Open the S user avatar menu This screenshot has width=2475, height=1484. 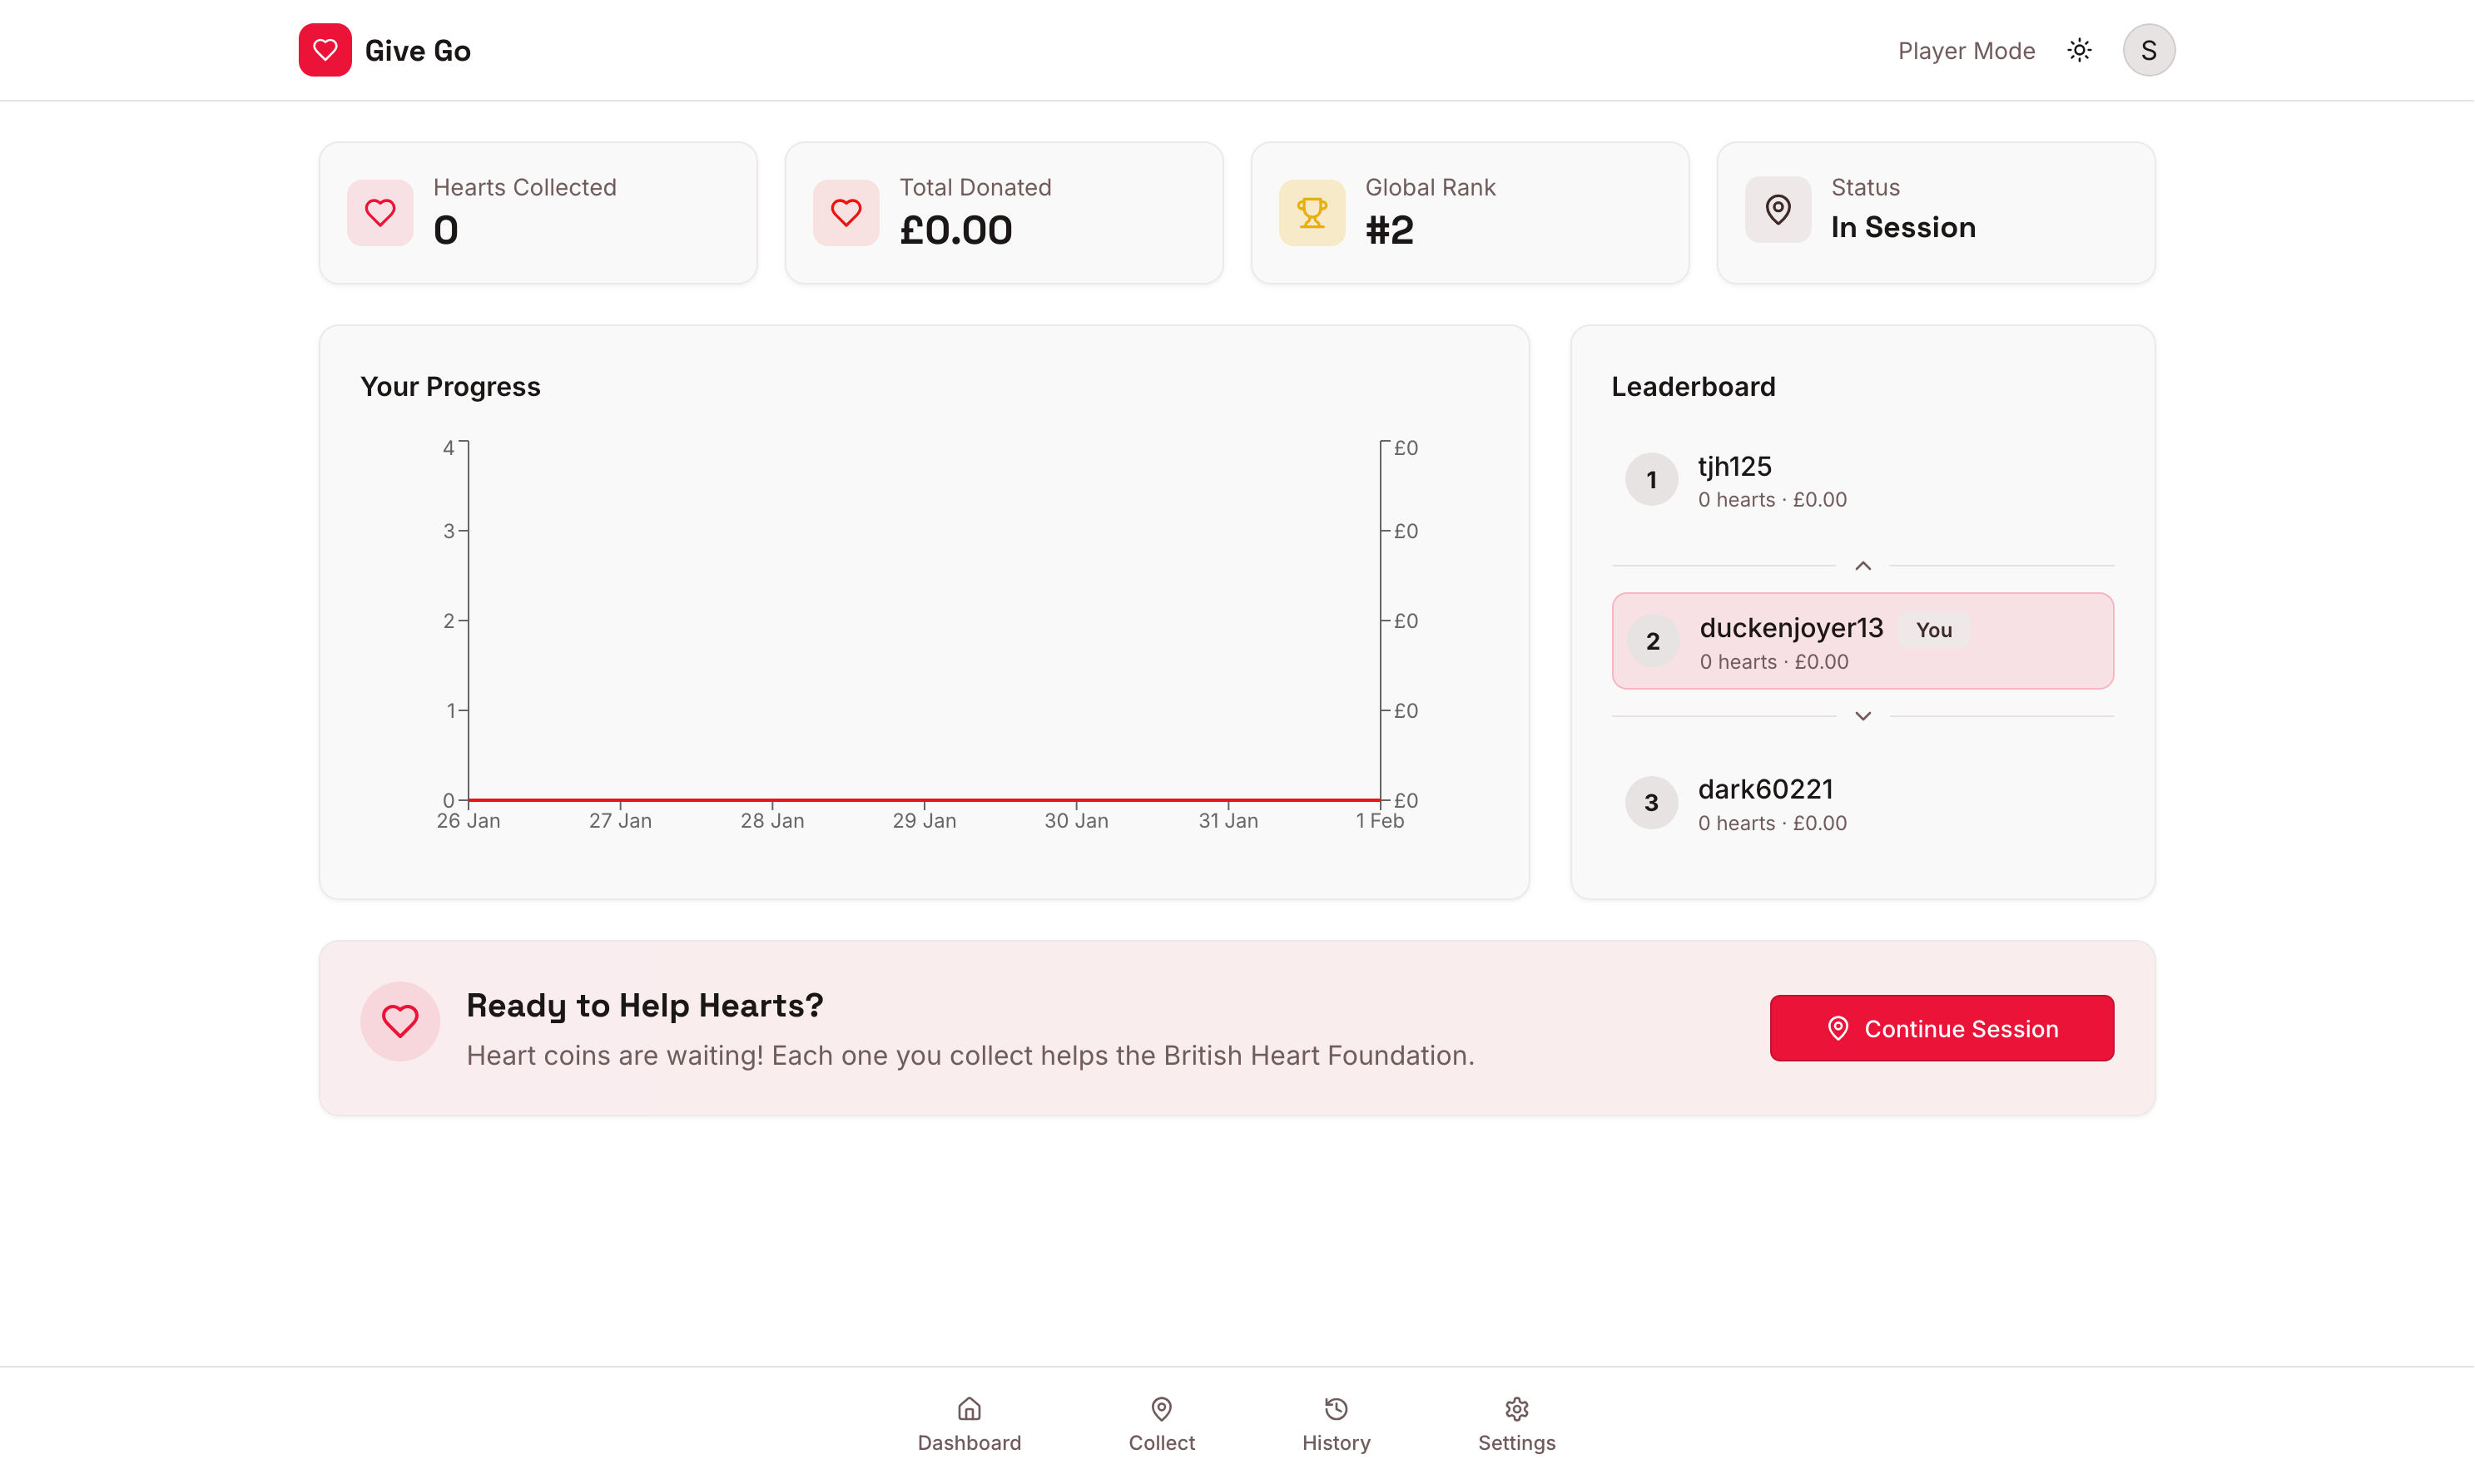pyautogui.click(x=2148, y=50)
